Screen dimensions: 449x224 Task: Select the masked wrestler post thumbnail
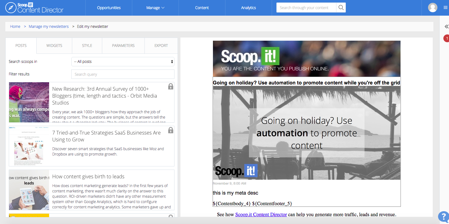click(29, 102)
